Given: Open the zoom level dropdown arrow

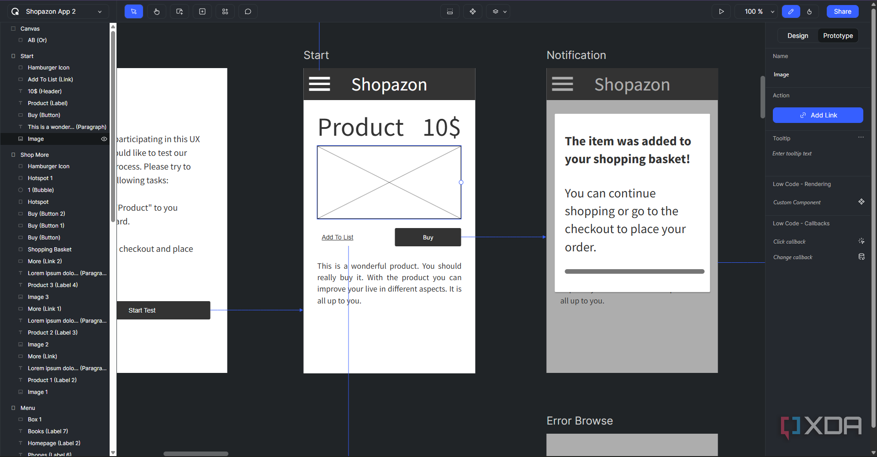Looking at the screenshot, I should 772,12.
